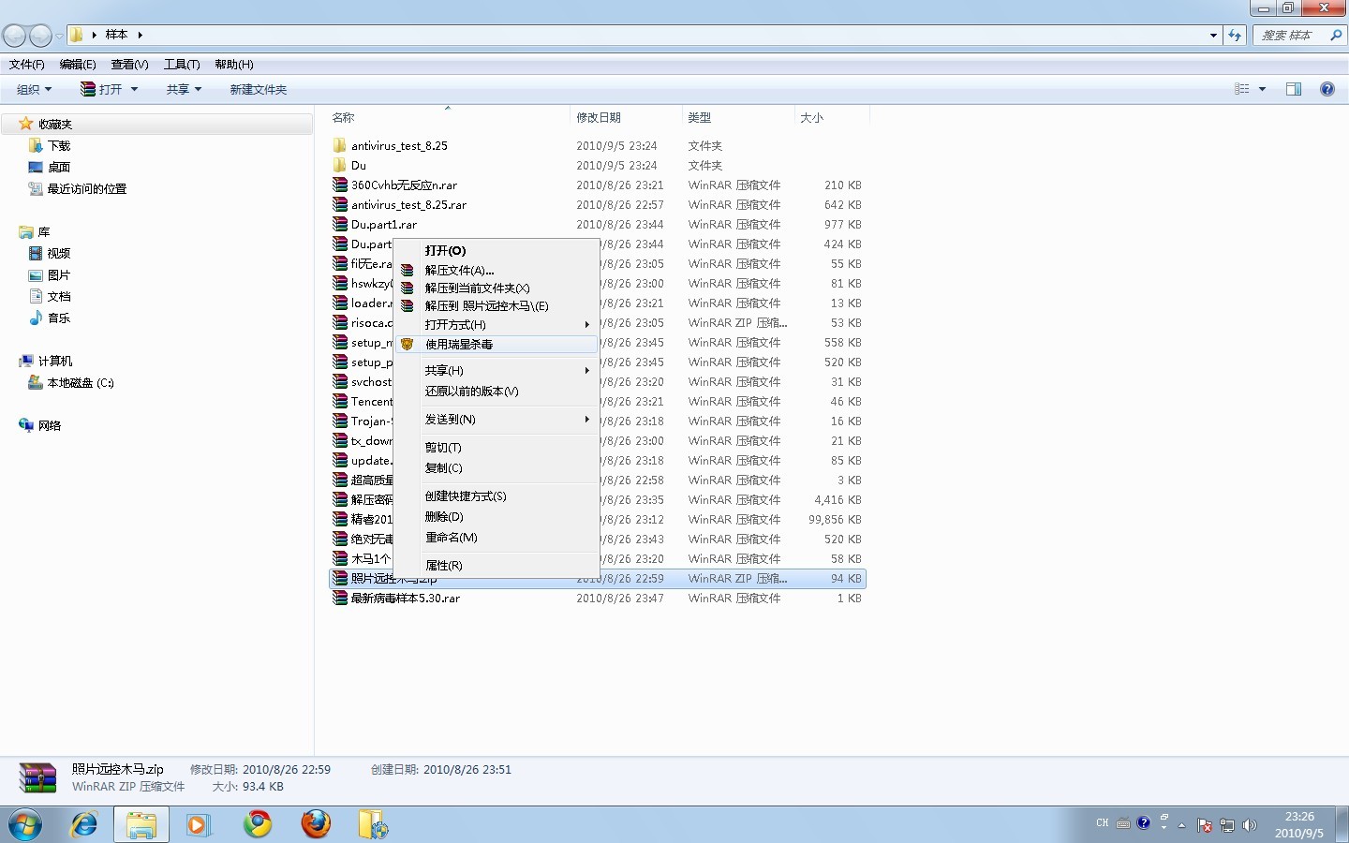Select 收藏夹 in the navigation pane
Viewport: 1349px width, 843px height.
pos(55,125)
